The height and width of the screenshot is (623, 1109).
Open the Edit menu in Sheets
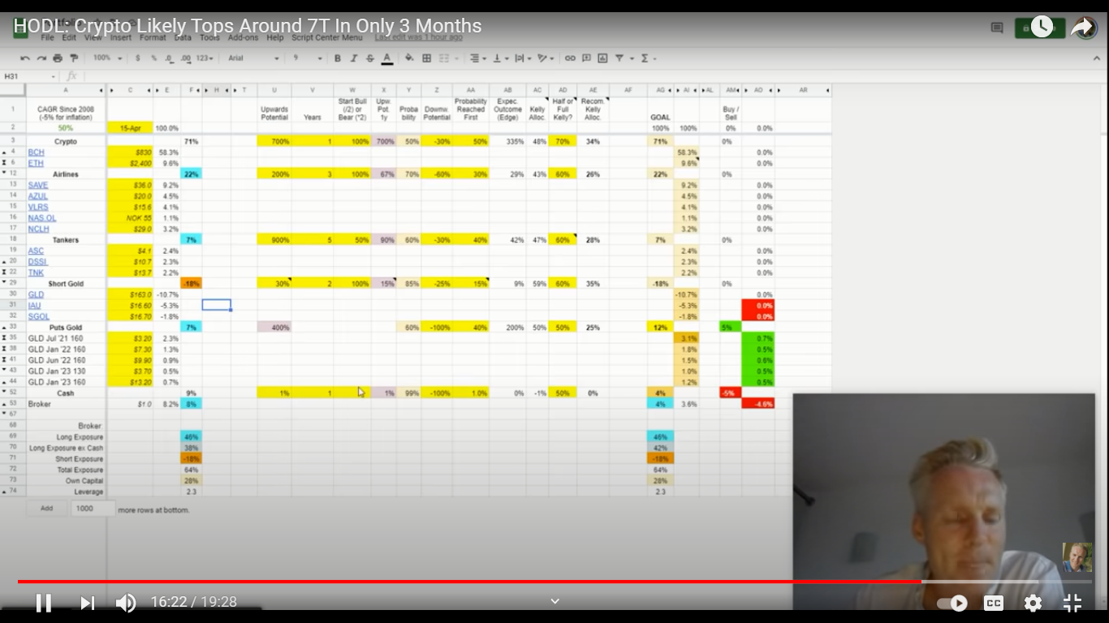[69, 37]
